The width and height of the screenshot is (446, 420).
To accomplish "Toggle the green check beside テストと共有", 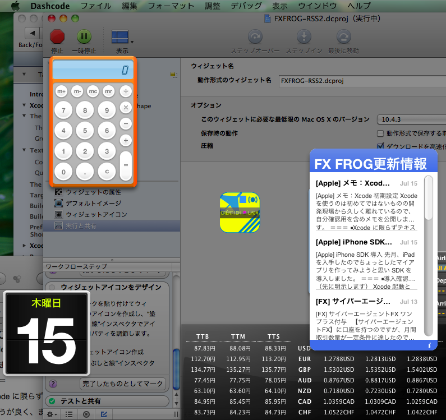I will [x=52, y=401].
